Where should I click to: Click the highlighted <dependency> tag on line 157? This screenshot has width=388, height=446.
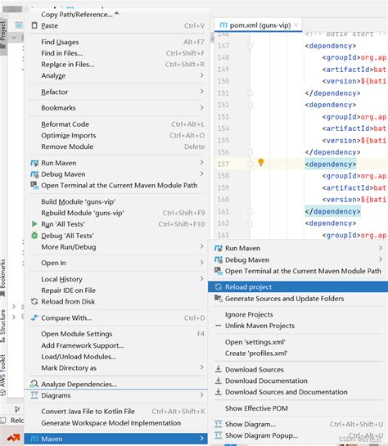(331, 164)
